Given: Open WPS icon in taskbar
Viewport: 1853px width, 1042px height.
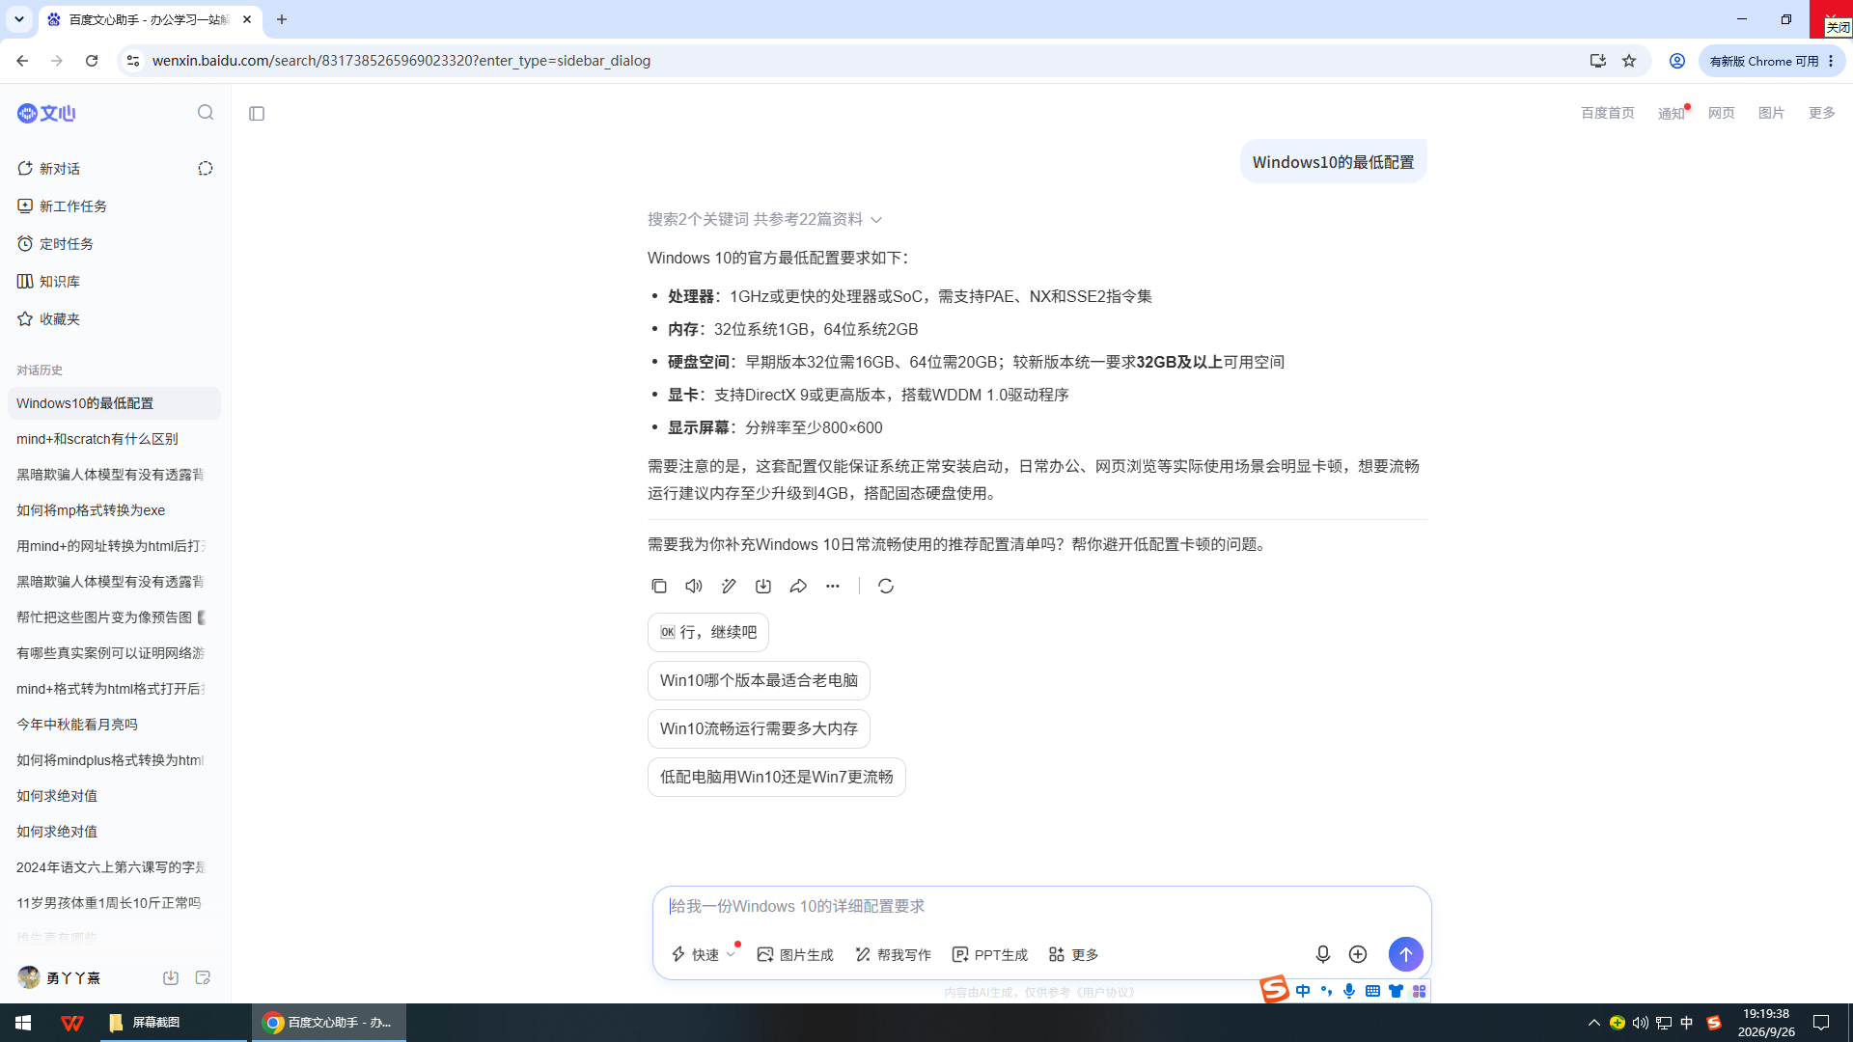Looking at the screenshot, I should pyautogui.click(x=72, y=1023).
